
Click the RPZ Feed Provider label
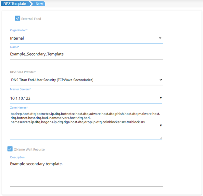[23, 72]
